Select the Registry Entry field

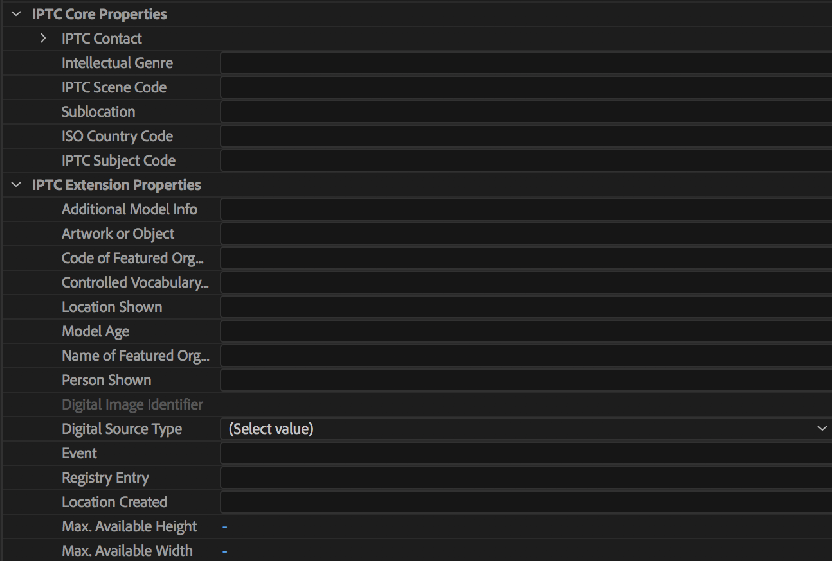click(450, 477)
